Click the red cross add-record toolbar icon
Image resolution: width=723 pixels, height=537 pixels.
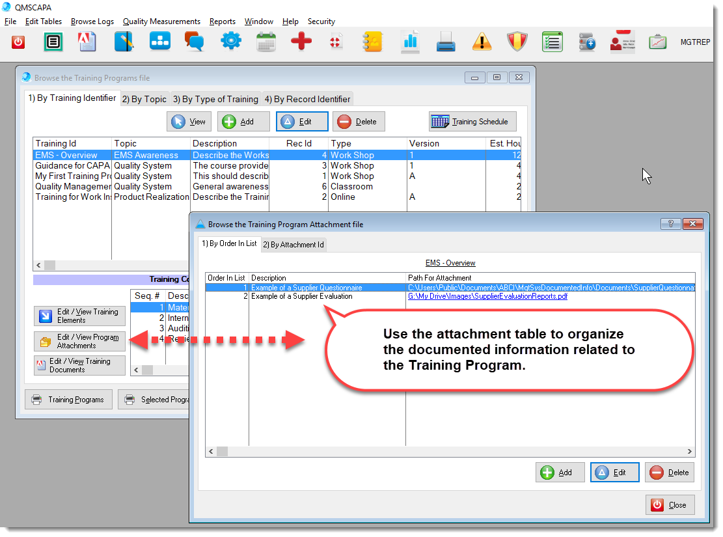point(301,42)
